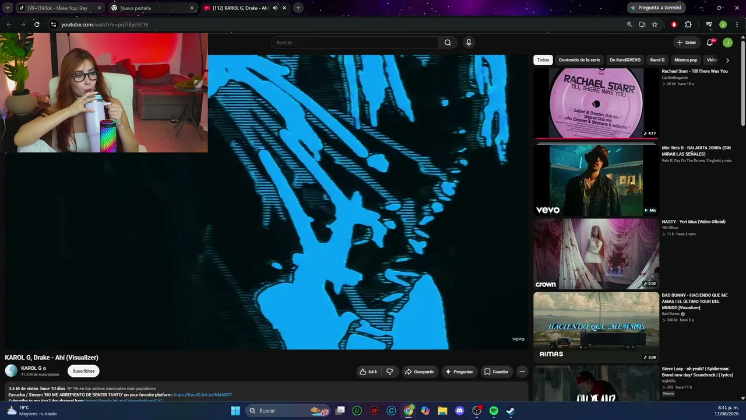The width and height of the screenshot is (746, 420).
Task: Click the YouTube search magnifier button
Action: tap(448, 43)
